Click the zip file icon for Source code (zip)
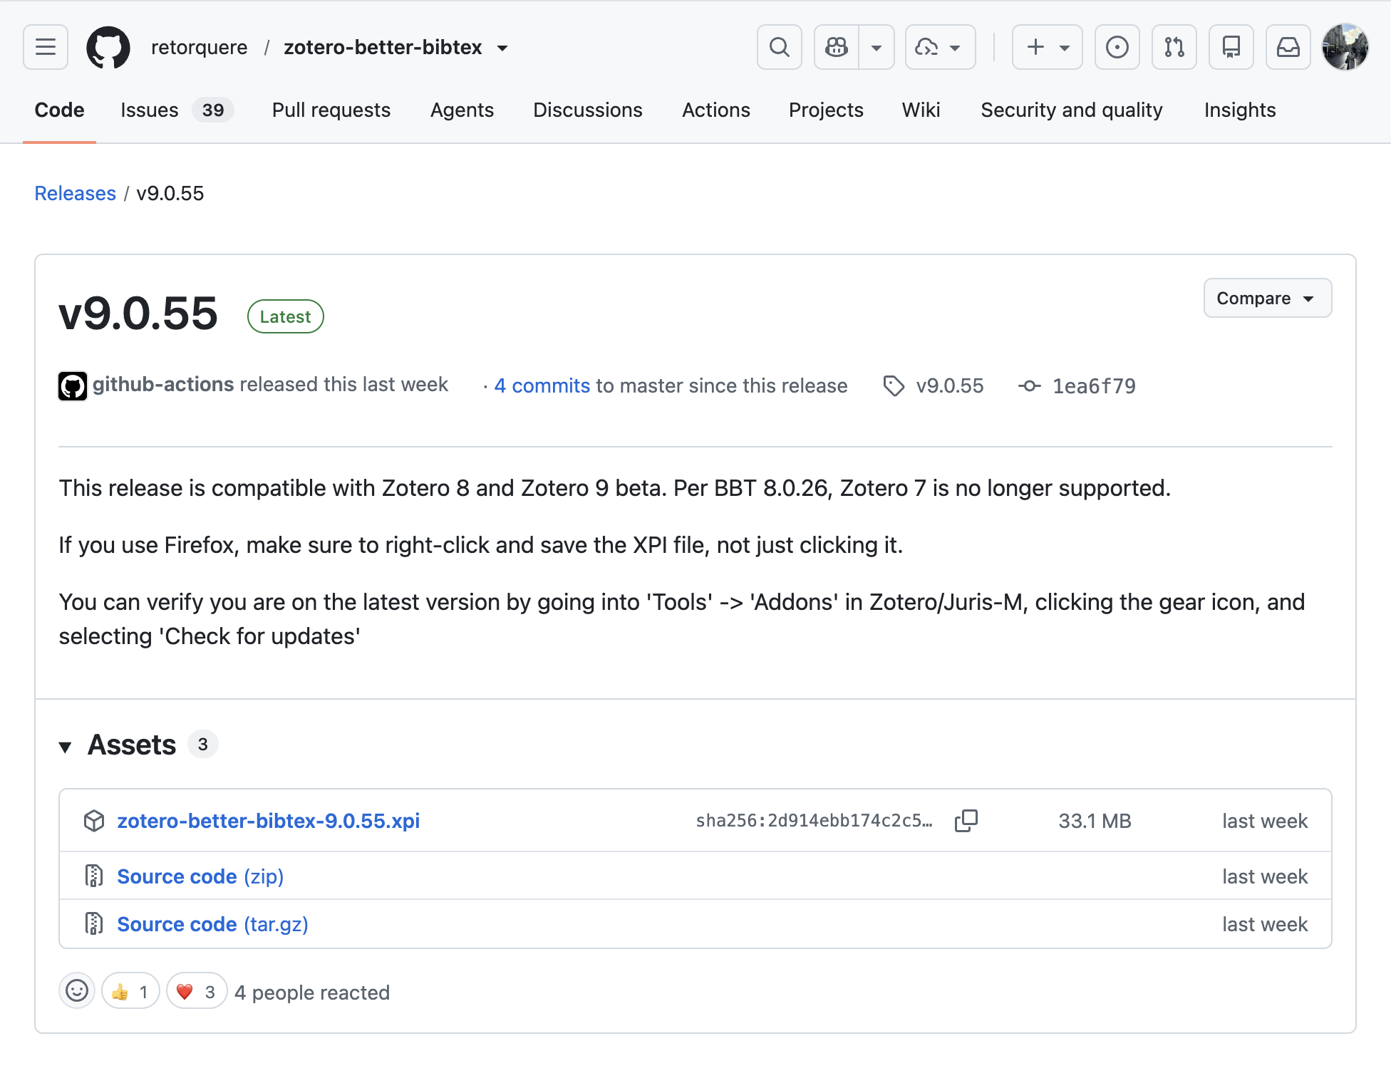 coord(94,876)
